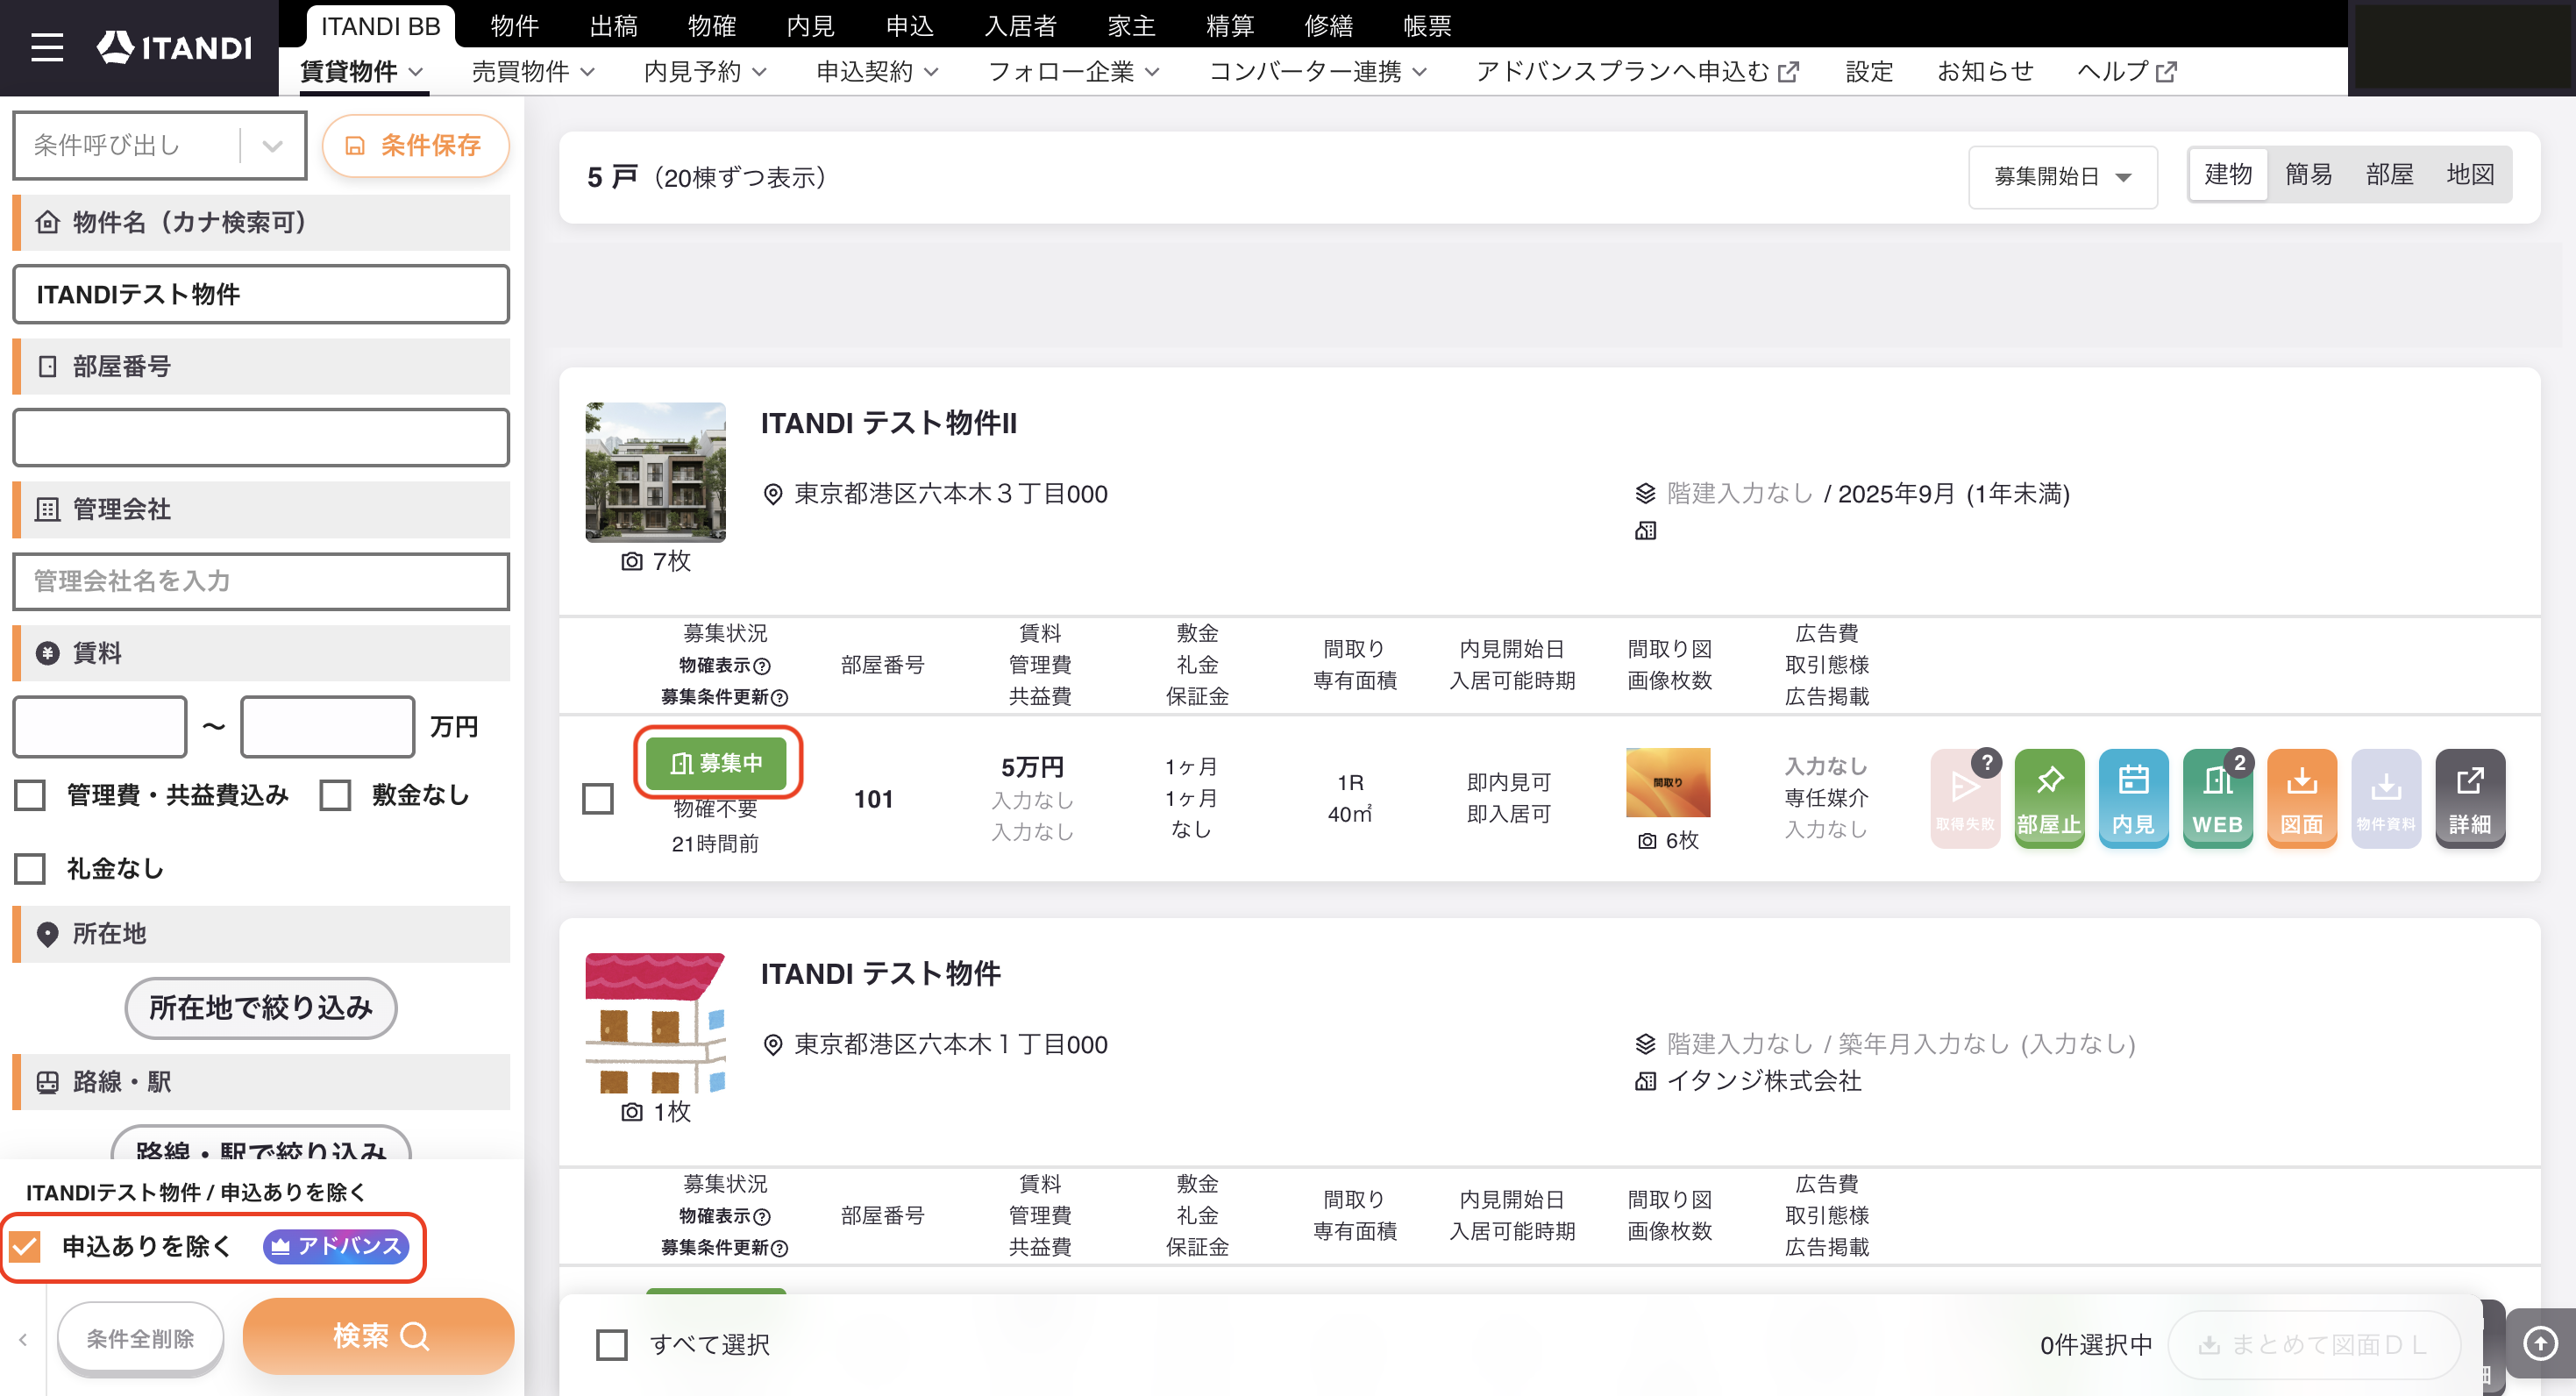Switch to the 地図 view tab
Screen dimensions: 2576x1396
click(x=2469, y=175)
